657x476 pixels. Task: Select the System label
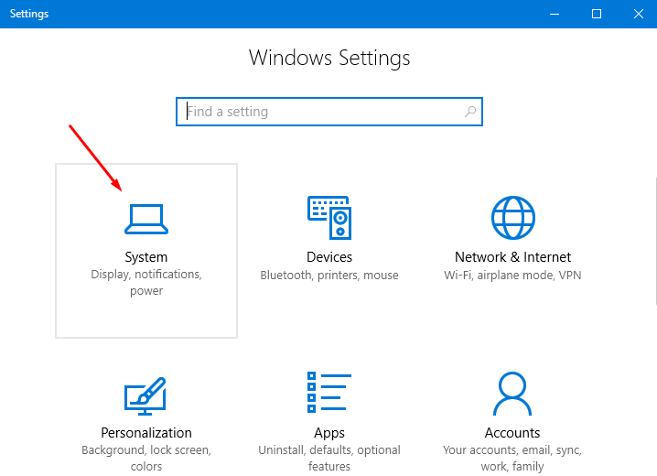[146, 257]
